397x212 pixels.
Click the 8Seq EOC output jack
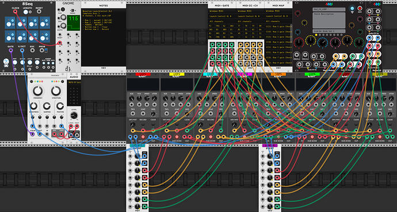(x=32, y=51)
